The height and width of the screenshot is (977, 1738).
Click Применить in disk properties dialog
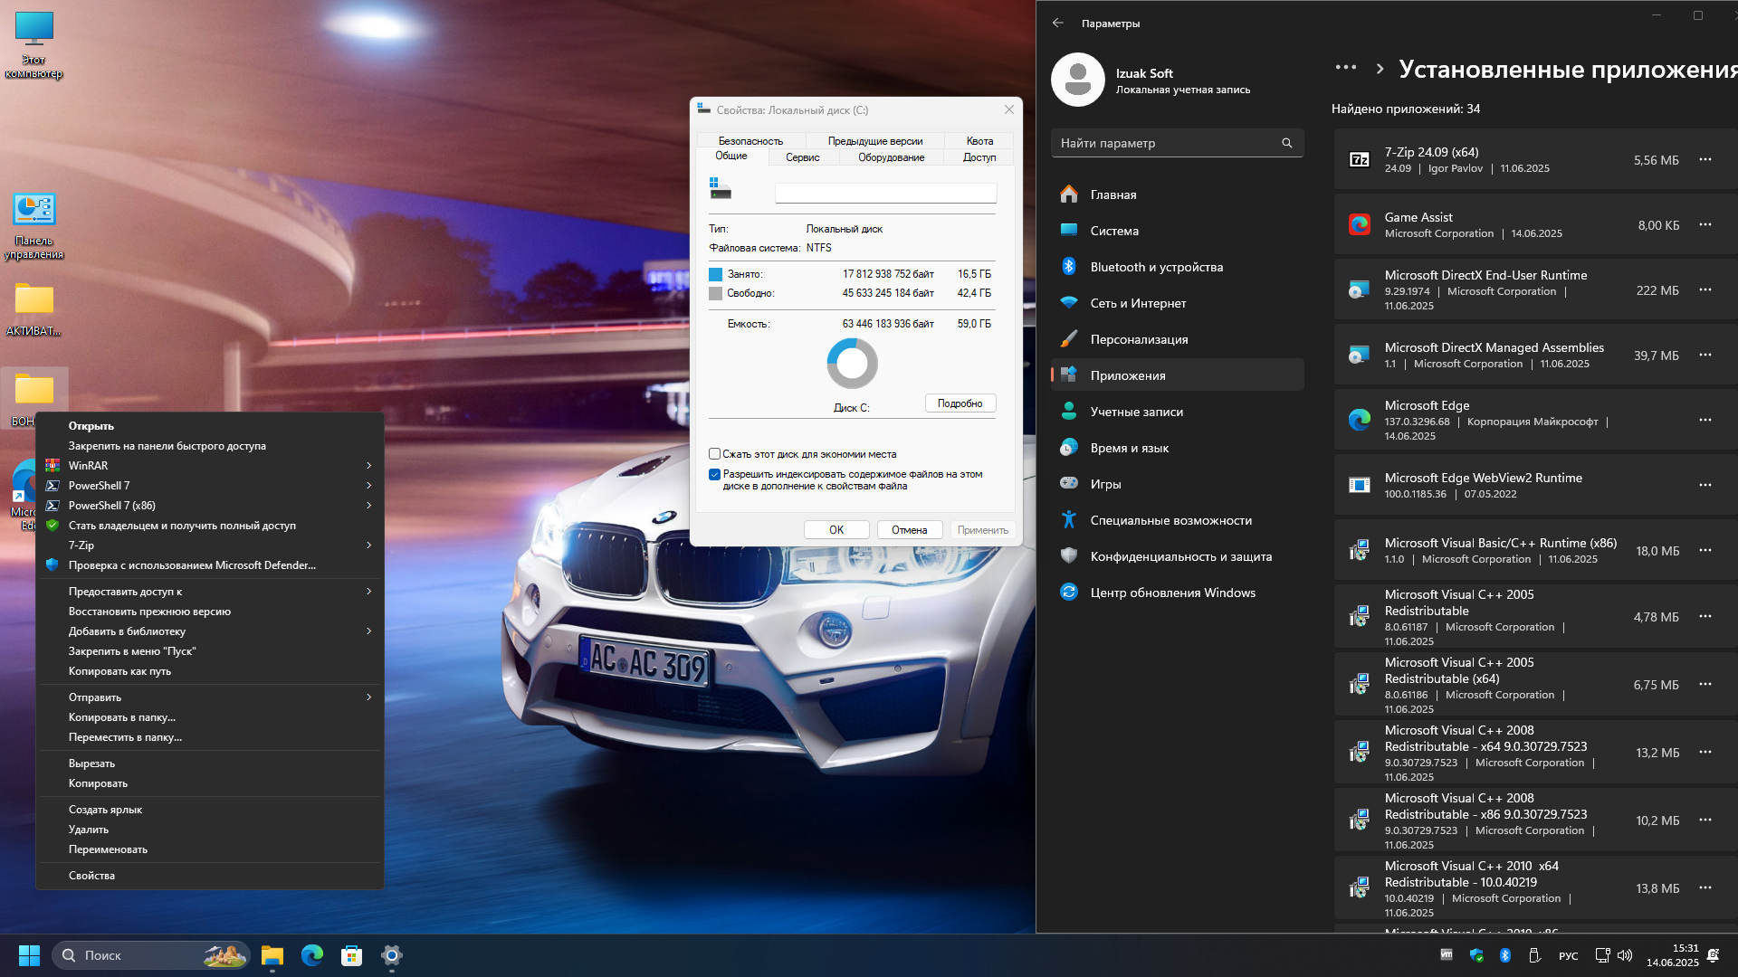click(983, 530)
